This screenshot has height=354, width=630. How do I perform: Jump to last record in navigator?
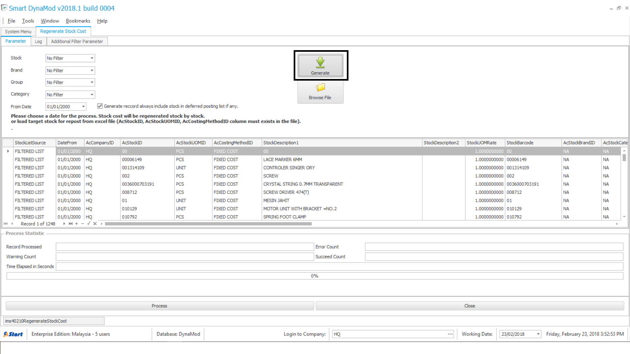(x=71, y=224)
